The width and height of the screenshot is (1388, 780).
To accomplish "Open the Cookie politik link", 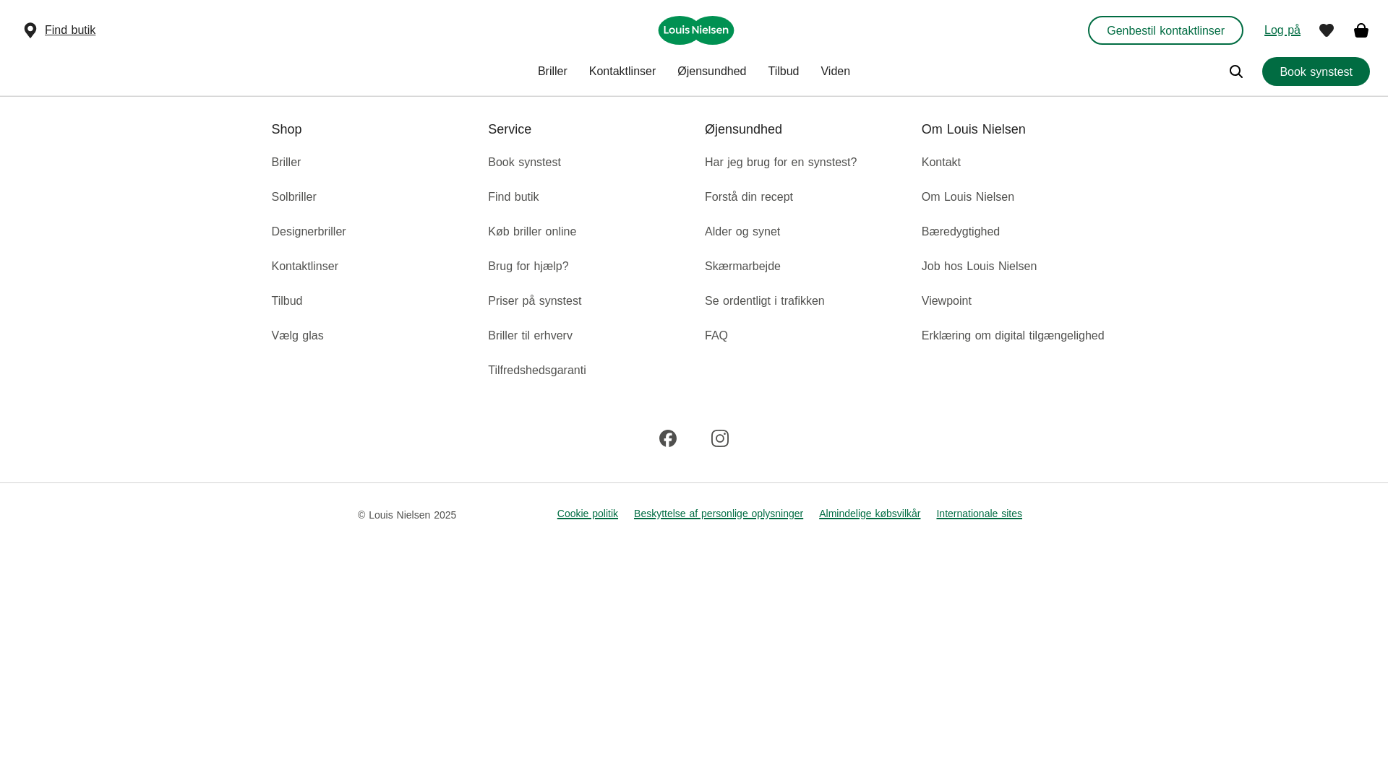I will (587, 513).
